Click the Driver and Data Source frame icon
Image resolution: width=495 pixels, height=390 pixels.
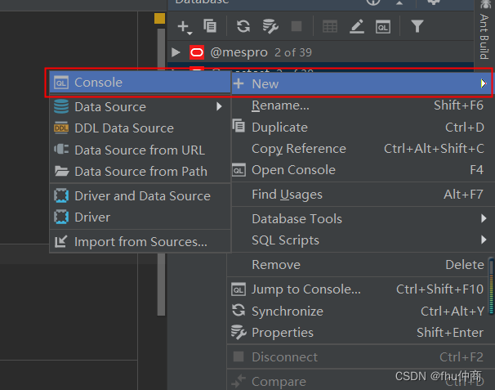pos(61,195)
